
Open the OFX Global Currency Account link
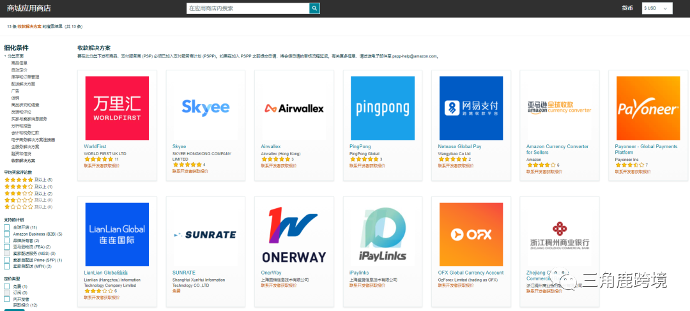pyautogui.click(x=470, y=273)
